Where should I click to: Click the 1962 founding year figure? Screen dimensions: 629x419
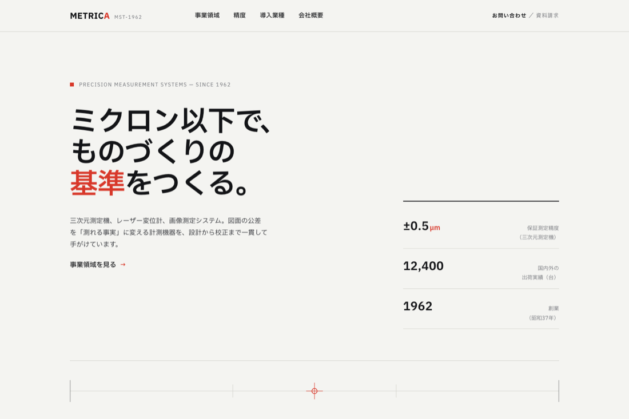[x=417, y=306]
